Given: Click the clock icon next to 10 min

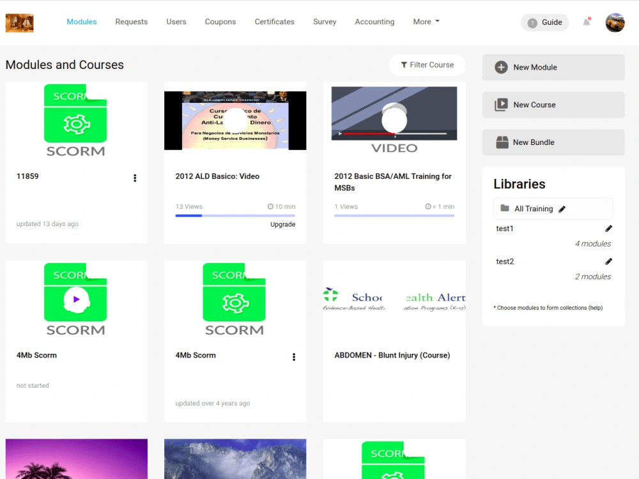Looking at the screenshot, I should point(270,206).
